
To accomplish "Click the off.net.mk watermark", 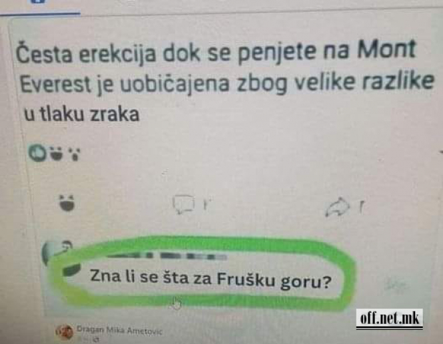I will tap(389, 319).
